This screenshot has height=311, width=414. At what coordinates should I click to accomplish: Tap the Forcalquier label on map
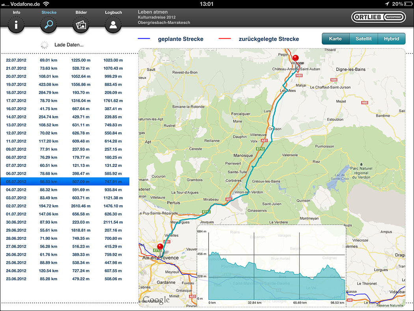coord(241,114)
